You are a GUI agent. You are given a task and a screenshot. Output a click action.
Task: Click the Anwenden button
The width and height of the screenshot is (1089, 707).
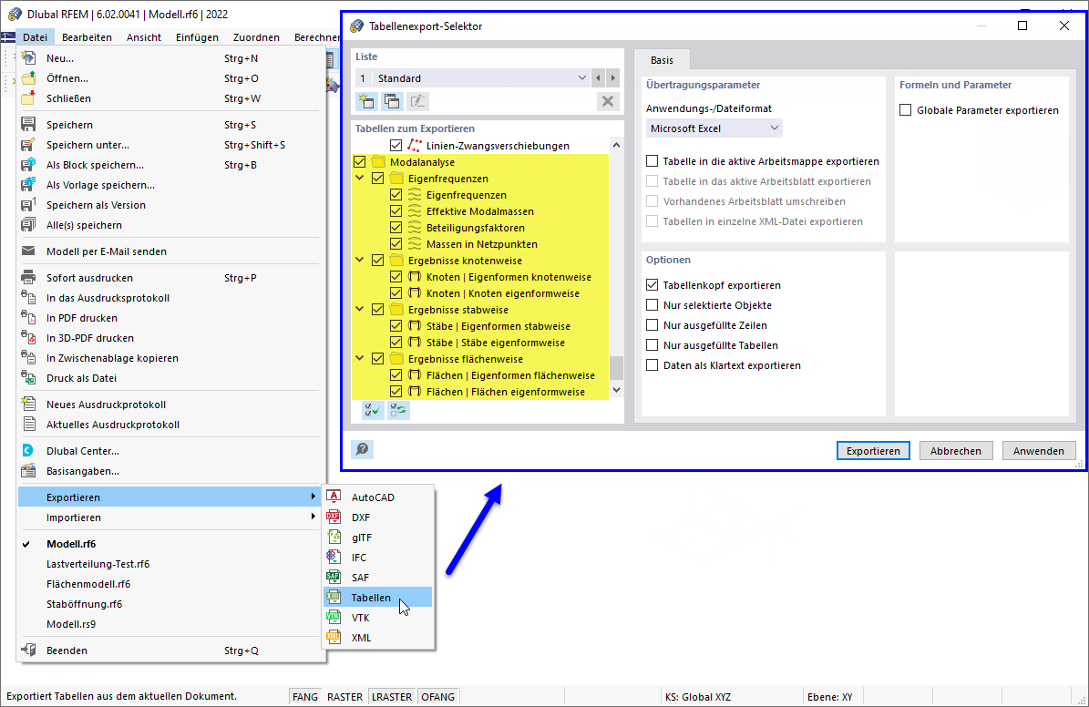click(1038, 451)
